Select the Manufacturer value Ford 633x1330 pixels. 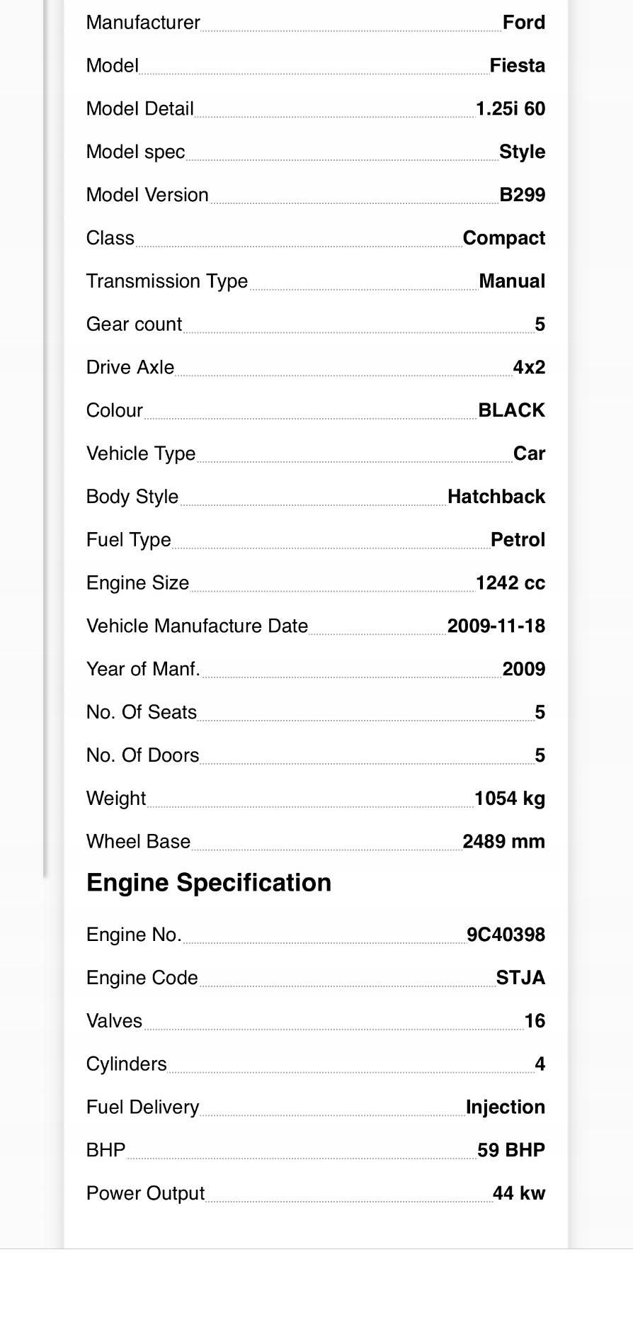[524, 23]
